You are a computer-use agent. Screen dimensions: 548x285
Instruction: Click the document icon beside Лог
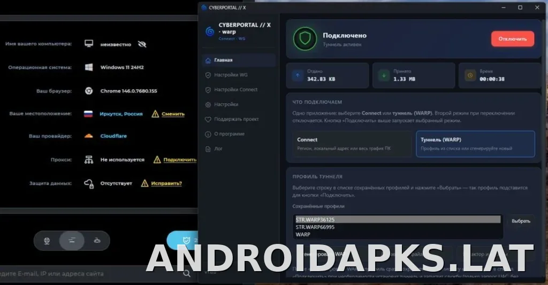208,149
